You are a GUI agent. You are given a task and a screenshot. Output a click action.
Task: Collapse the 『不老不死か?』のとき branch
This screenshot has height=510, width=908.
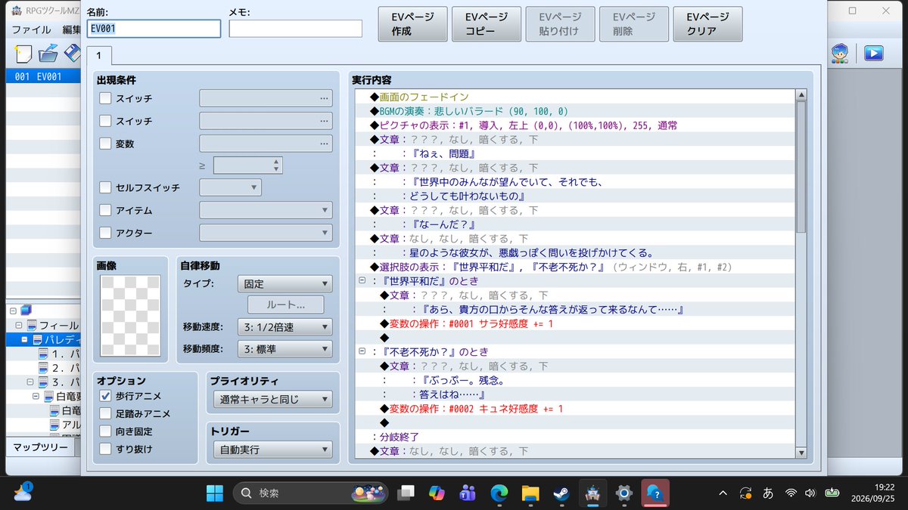click(x=362, y=352)
